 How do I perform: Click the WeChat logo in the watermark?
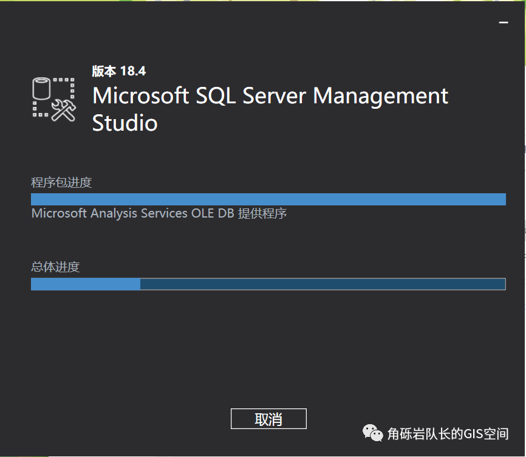(372, 433)
